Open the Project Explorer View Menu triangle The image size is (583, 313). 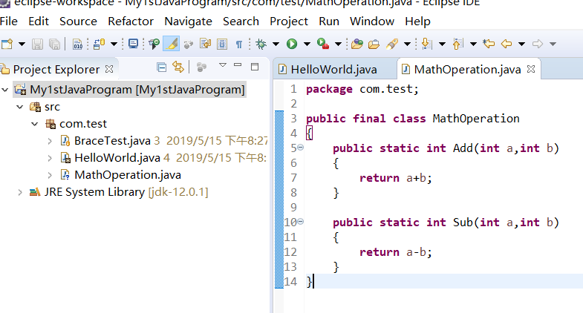tap(223, 65)
